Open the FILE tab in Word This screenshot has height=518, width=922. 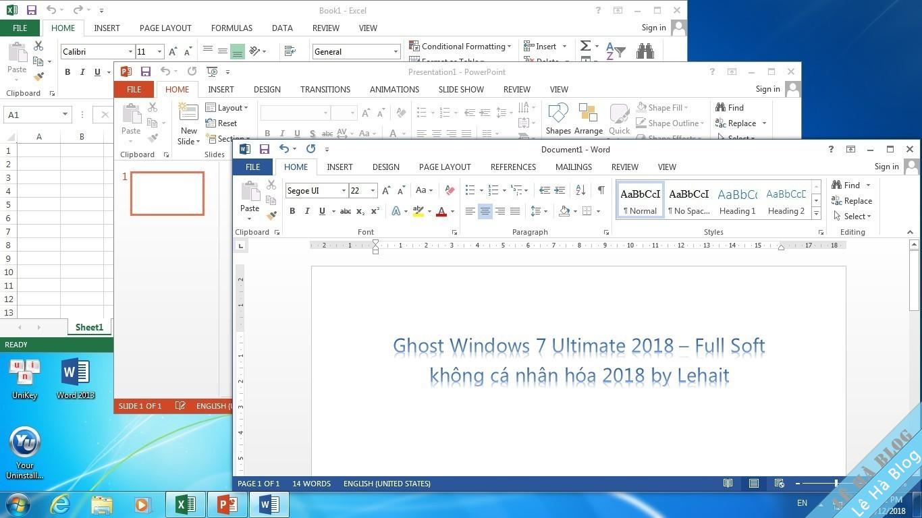(x=253, y=167)
